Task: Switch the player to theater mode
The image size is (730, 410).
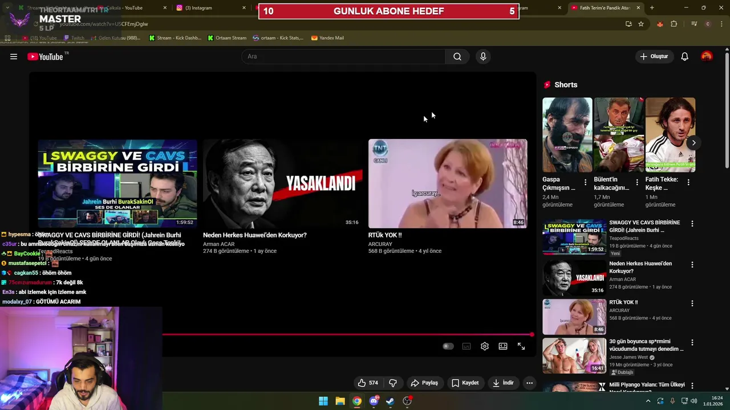Action: [503, 346]
